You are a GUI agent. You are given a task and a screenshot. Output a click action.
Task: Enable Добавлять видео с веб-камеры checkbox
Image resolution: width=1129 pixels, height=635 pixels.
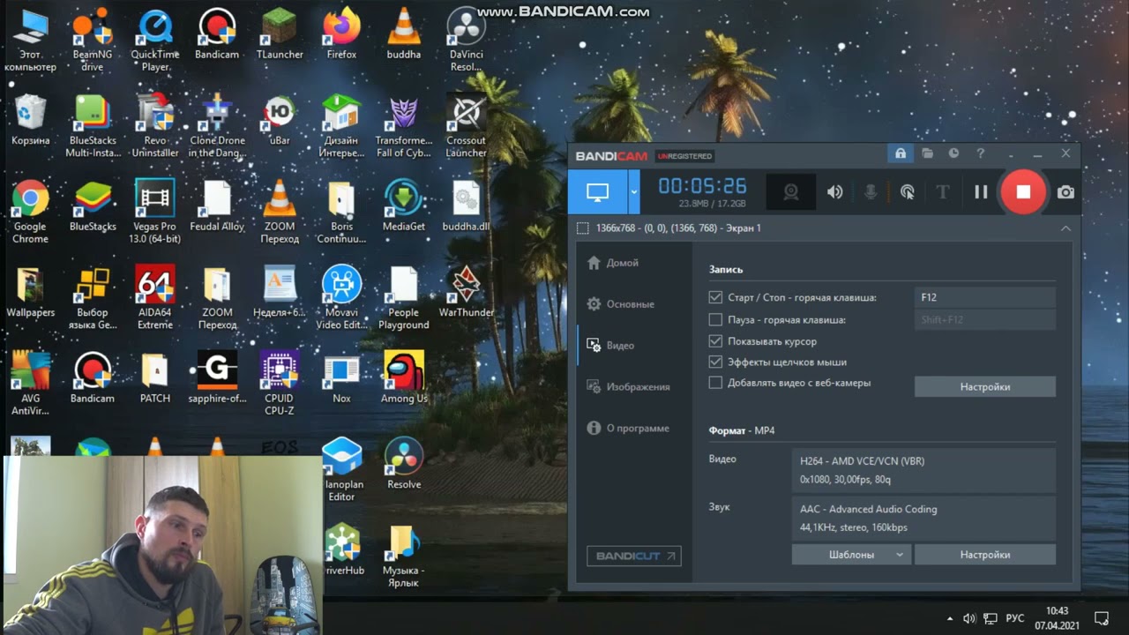pyautogui.click(x=715, y=383)
